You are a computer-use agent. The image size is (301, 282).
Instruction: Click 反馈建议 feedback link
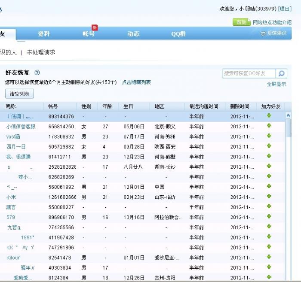click(274, 33)
